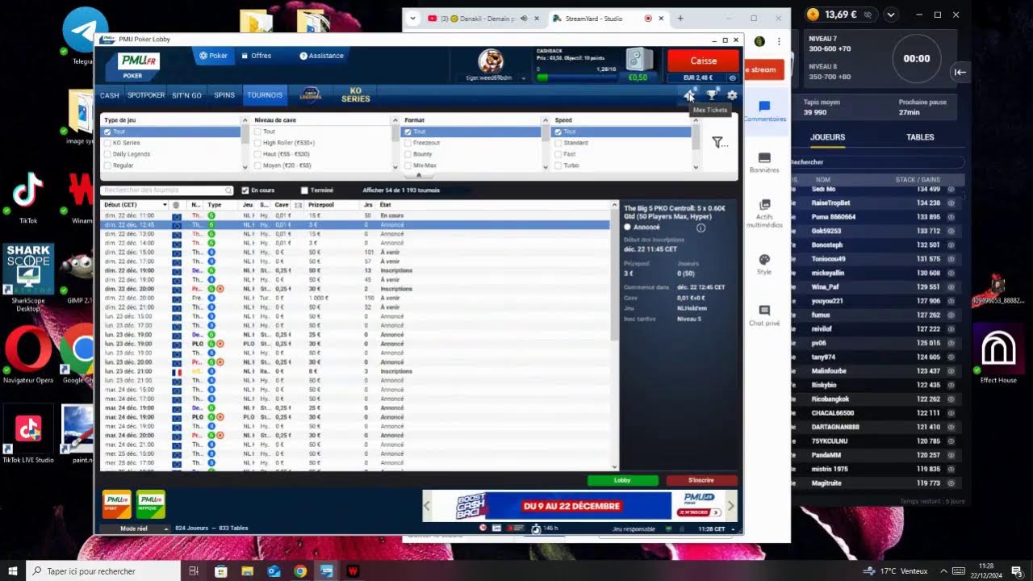The width and height of the screenshot is (1033, 581).
Task: Check the Bounty format filter
Action: (408, 154)
